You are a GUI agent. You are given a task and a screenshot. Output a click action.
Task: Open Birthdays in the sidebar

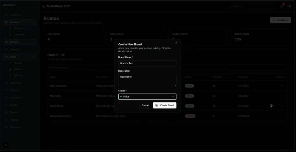coord(20,128)
